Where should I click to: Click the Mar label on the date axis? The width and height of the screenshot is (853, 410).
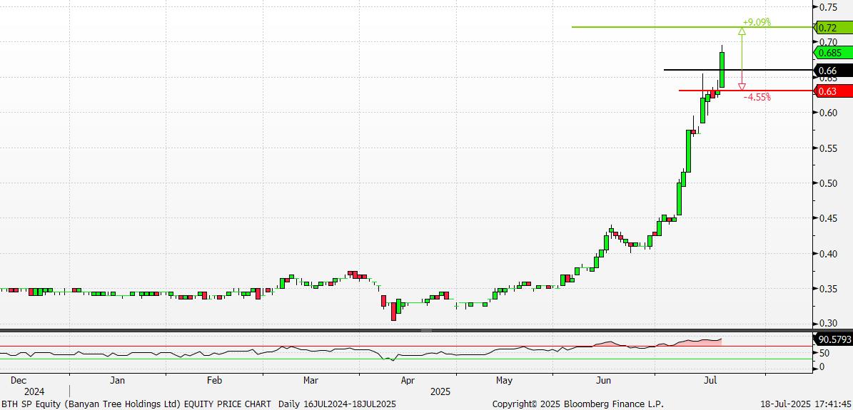coord(311,380)
